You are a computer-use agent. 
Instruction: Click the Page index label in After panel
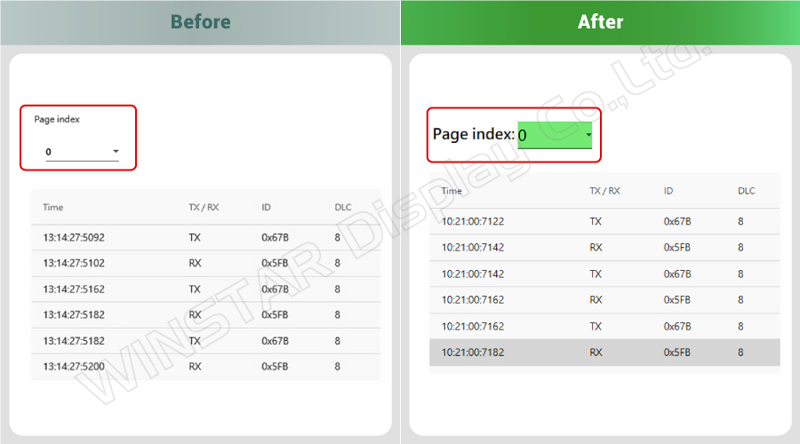(x=474, y=134)
